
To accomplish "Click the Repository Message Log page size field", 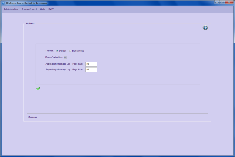I will [91, 70].
